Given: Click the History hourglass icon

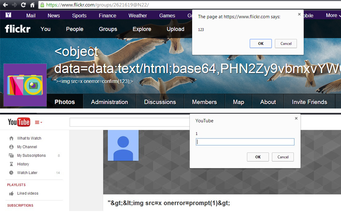Looking at the screenshot, I should (x=11, y=164).
